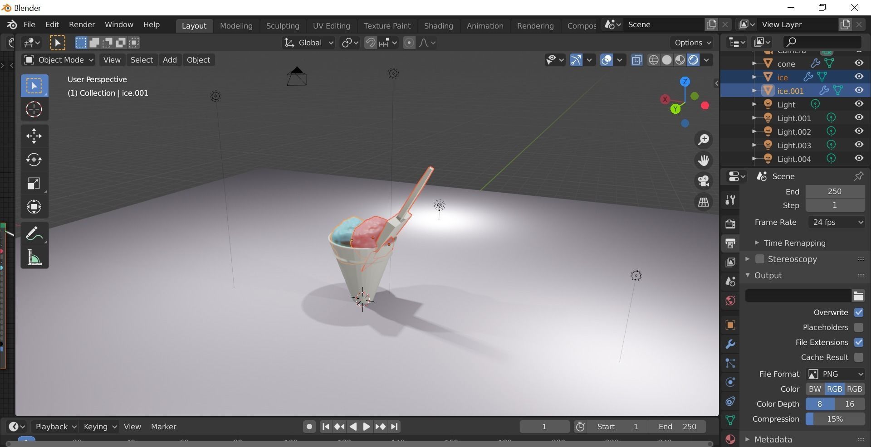This screenshot has height=447, width=871.
Task: Select the Select Box tool
Action: pos(34,86)
